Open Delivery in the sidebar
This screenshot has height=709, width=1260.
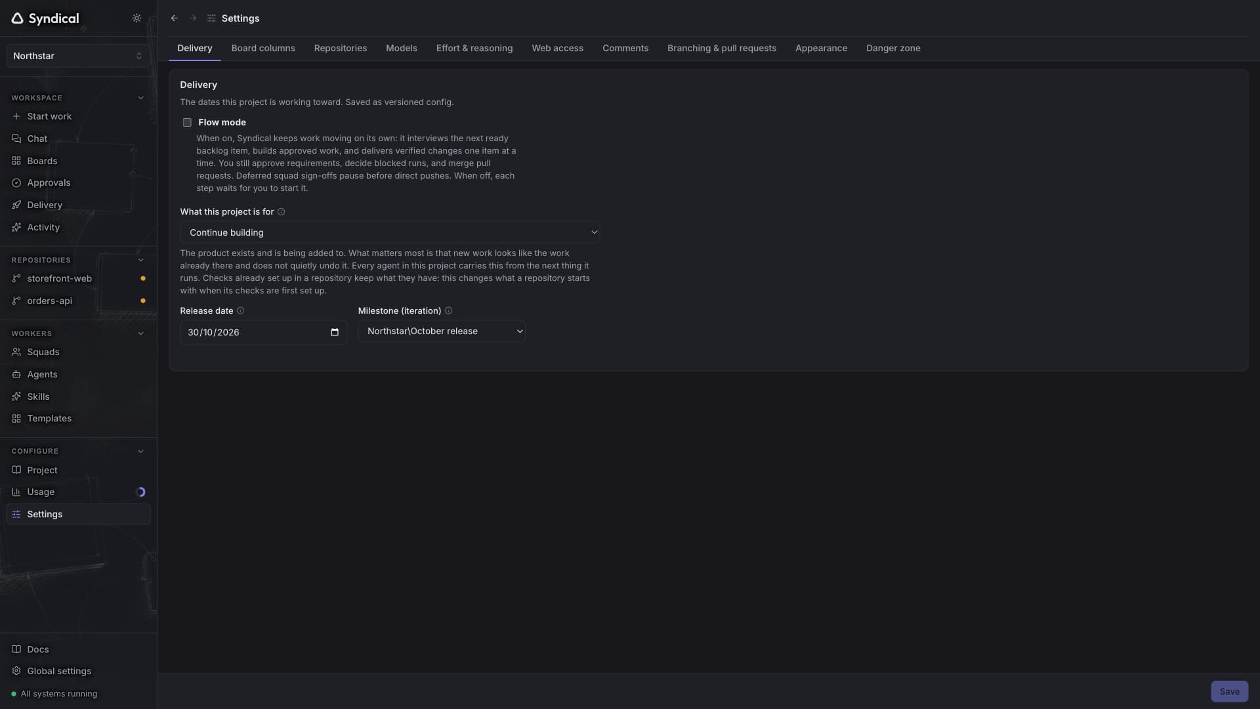pyautogui.click(x=78, y=205)
